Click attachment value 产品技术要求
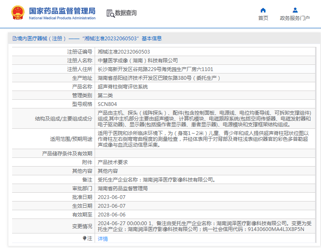Viewport: 321px width, 248px height. coord(113,162)
